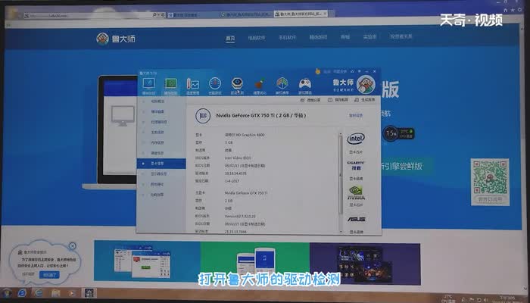The width and height of the screenshot is (530, 303).
Task: Click the browser address bar
Action: 89,16
